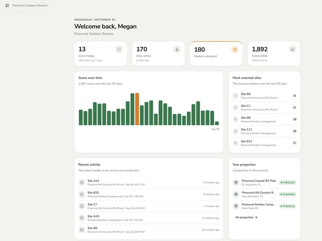Click scan count 27 for Site B17

pos(295,143)
